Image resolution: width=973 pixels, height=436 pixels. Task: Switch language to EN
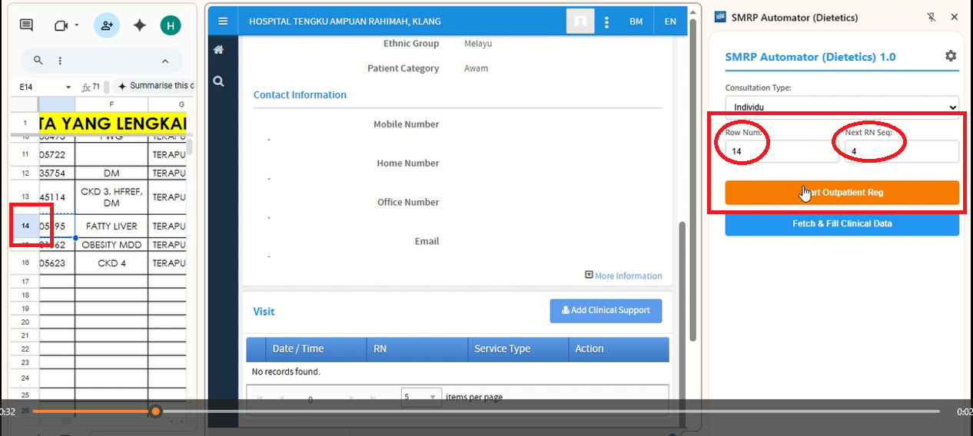coord(670,21)
